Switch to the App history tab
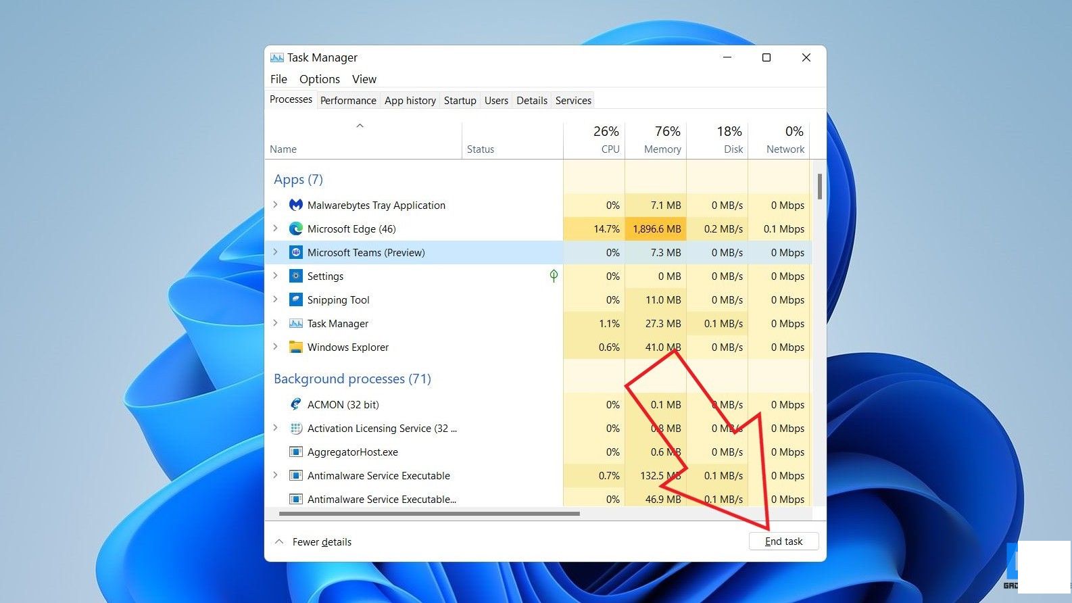Screen dimensions: 1072x603 coord(410,100)
